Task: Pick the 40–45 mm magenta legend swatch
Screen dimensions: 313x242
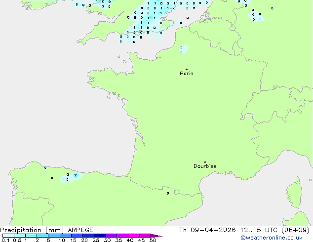Action: coord(134,236)
